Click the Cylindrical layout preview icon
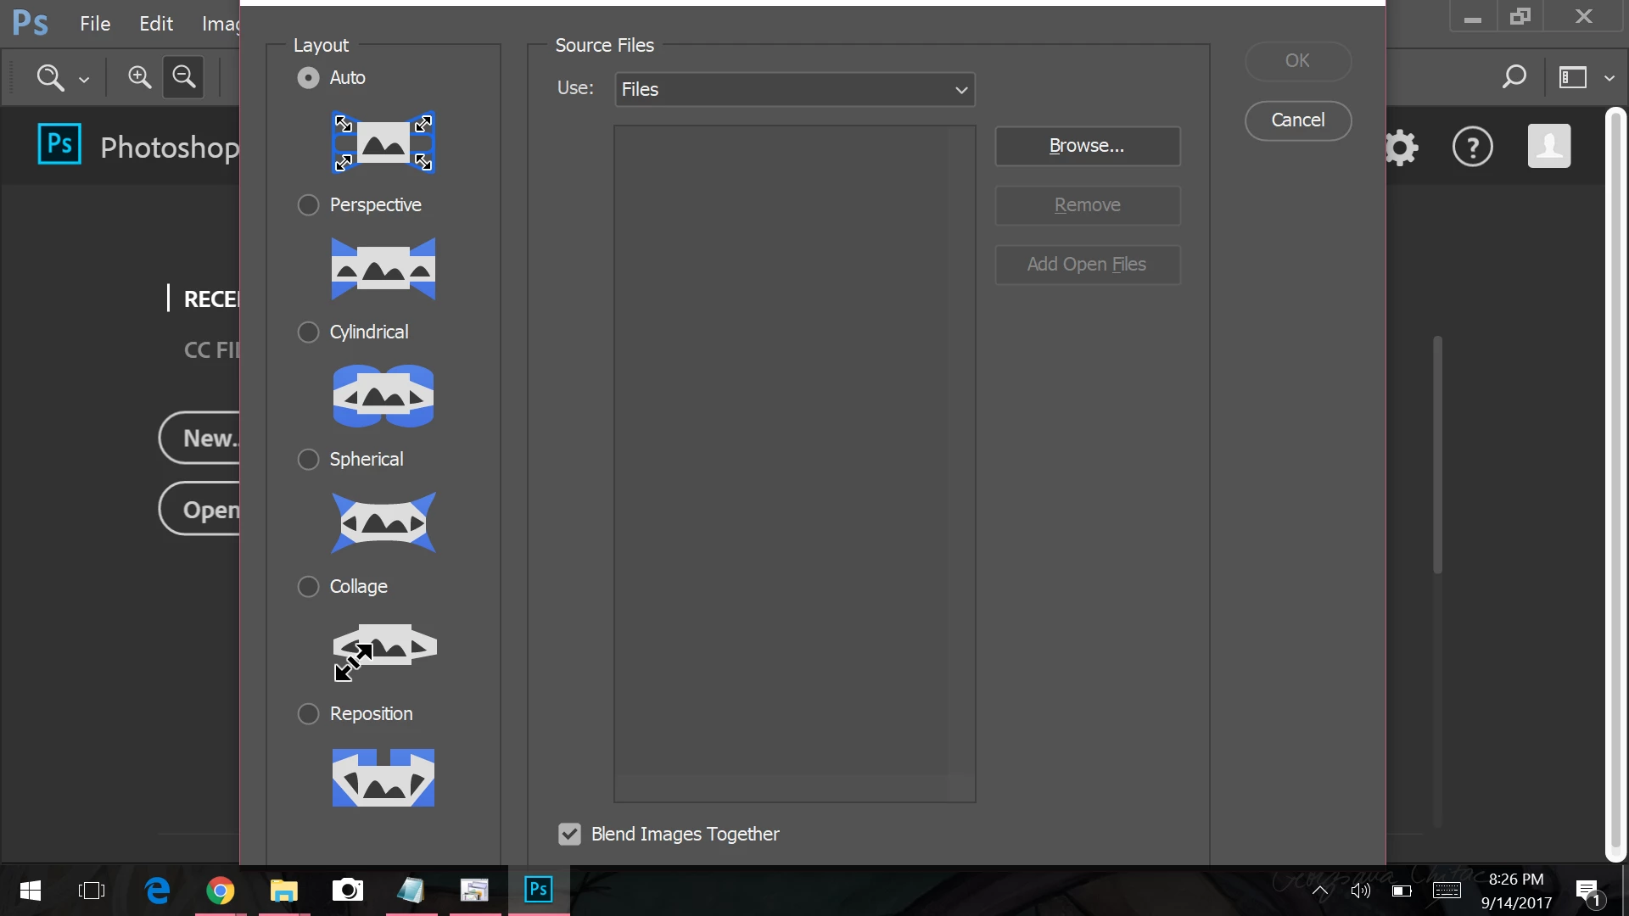Screen dimensions: 1629x916 pos(383,396)
